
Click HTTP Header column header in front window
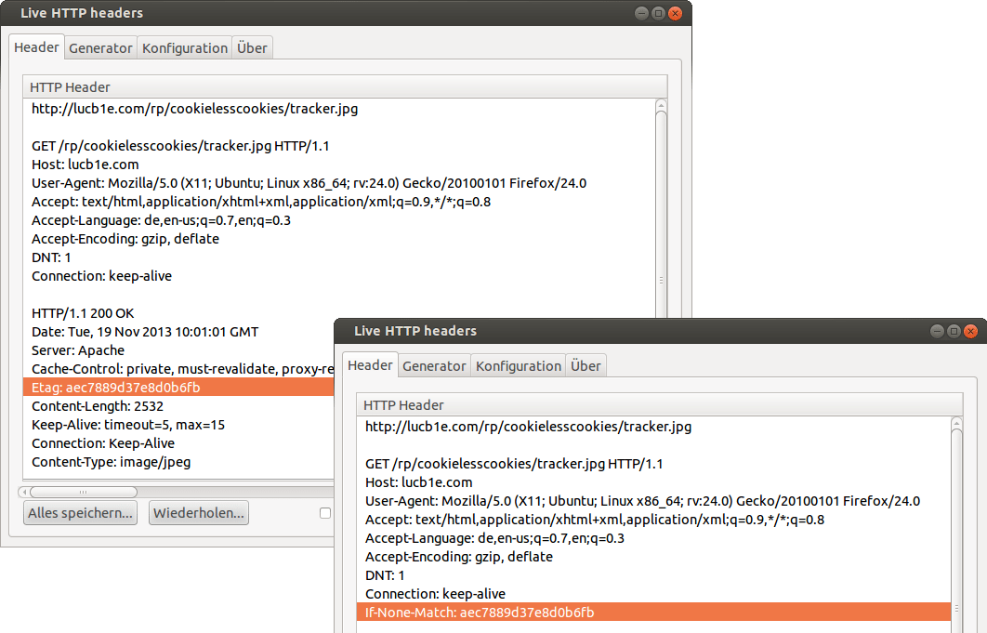660,405
